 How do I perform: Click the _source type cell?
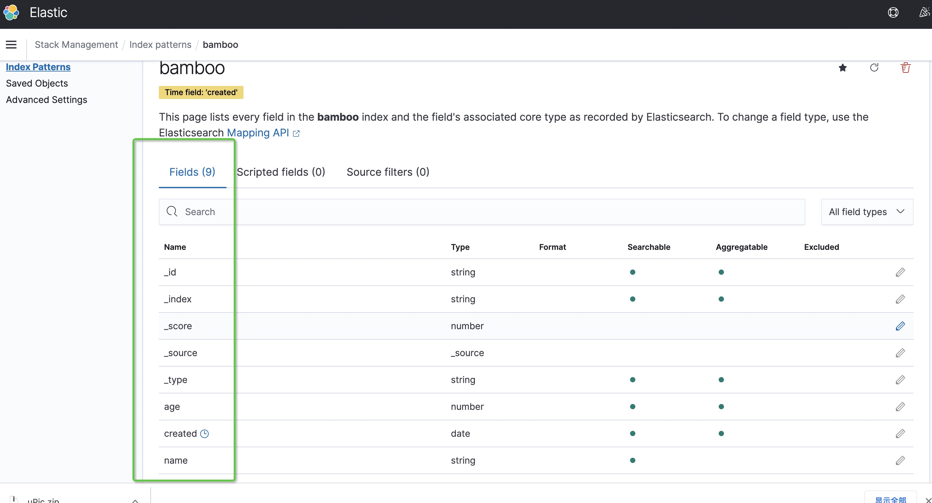click(x=467, y=353)
